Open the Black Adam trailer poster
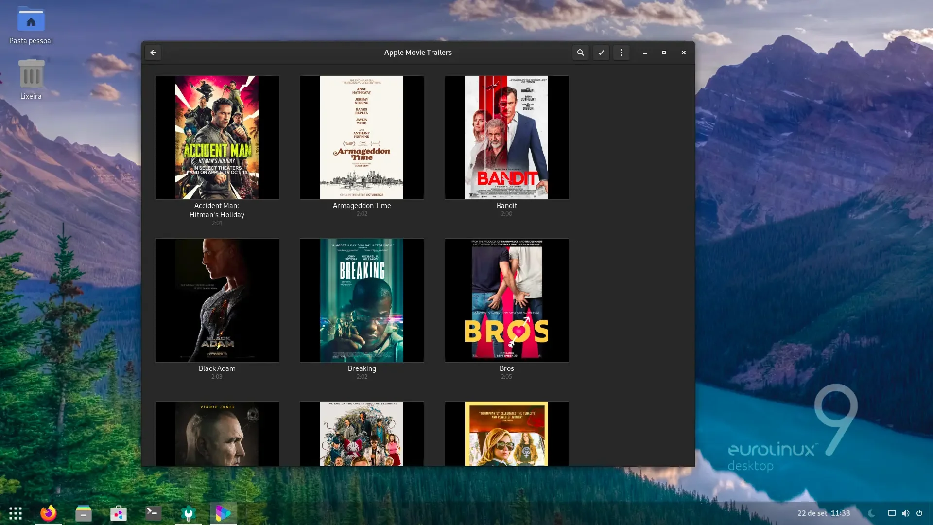The height and width of the screenshot is (525, 933). (217, 300)
